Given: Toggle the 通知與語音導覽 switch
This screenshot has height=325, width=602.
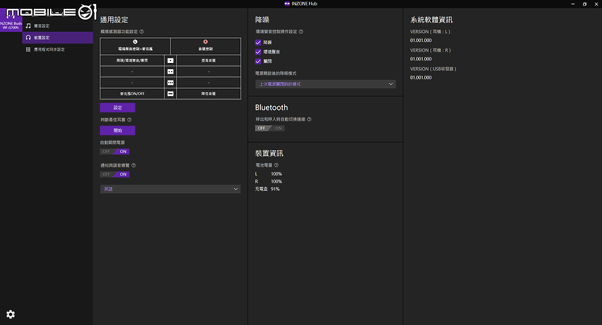Looking at the screenshot, I should (x=115, y=175).
